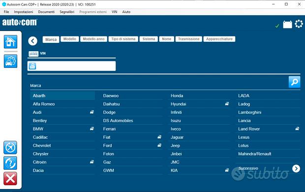Select the Trasmissione tab

pos(189,39)
